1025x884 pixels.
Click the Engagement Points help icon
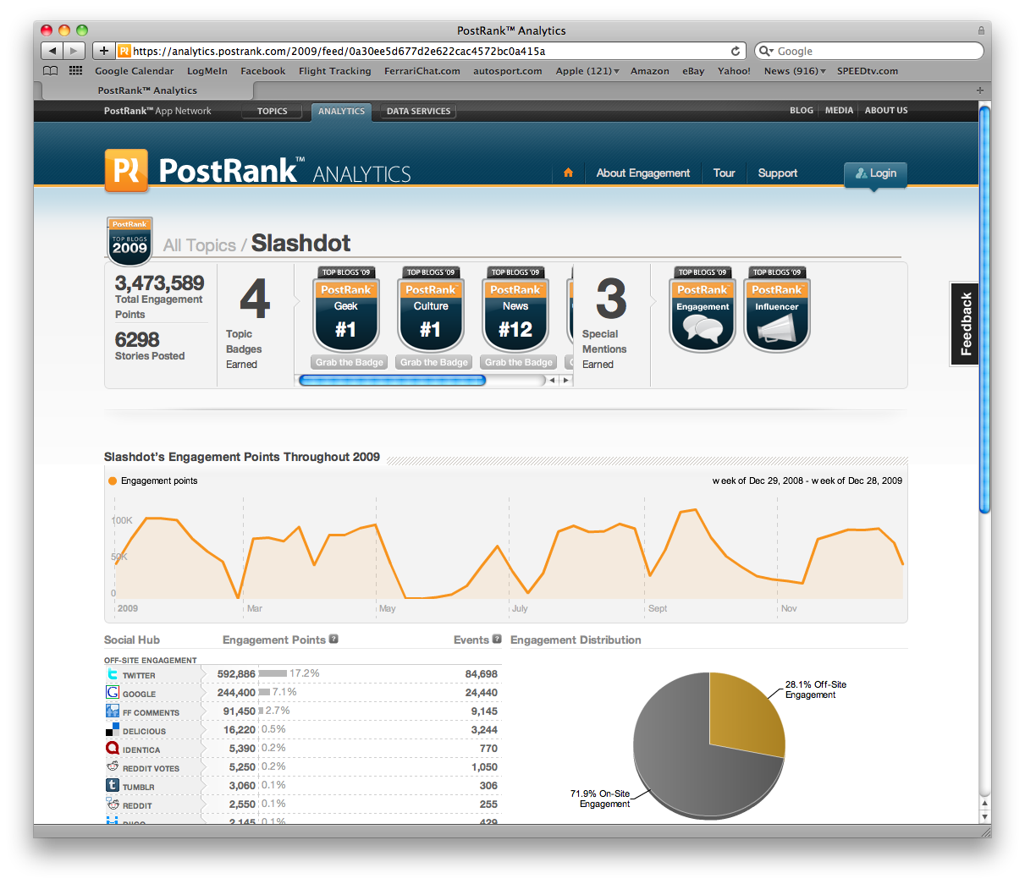[333, 640]
